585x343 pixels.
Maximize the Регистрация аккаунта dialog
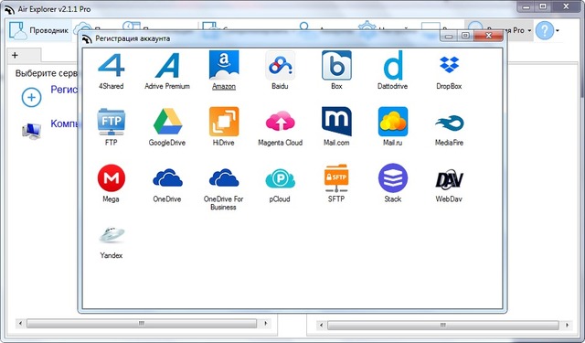[465, 36]
